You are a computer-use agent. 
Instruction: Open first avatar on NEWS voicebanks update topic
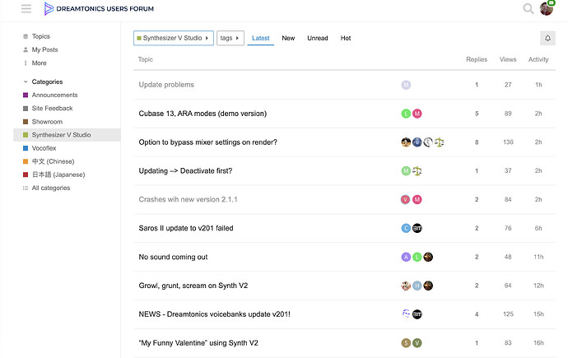(x=406, y=314)
